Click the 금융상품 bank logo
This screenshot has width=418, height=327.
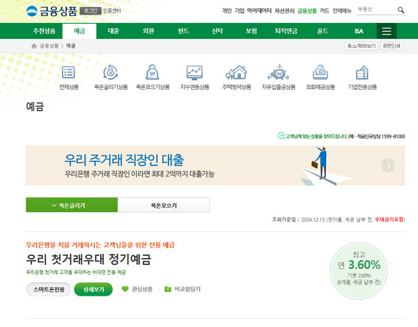coord(52,11)
